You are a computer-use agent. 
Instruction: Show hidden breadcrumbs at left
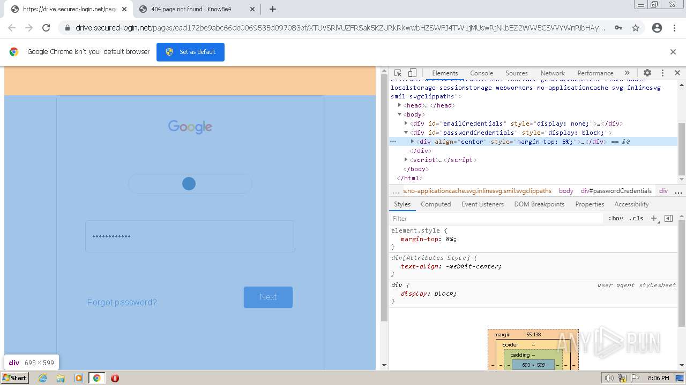click(x=396, y=191)
